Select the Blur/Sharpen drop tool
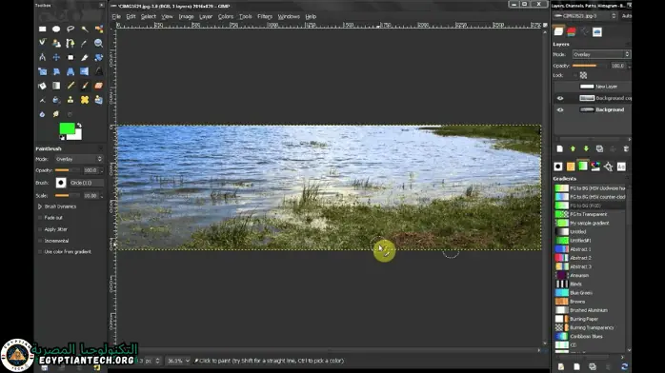 [43, 114]
